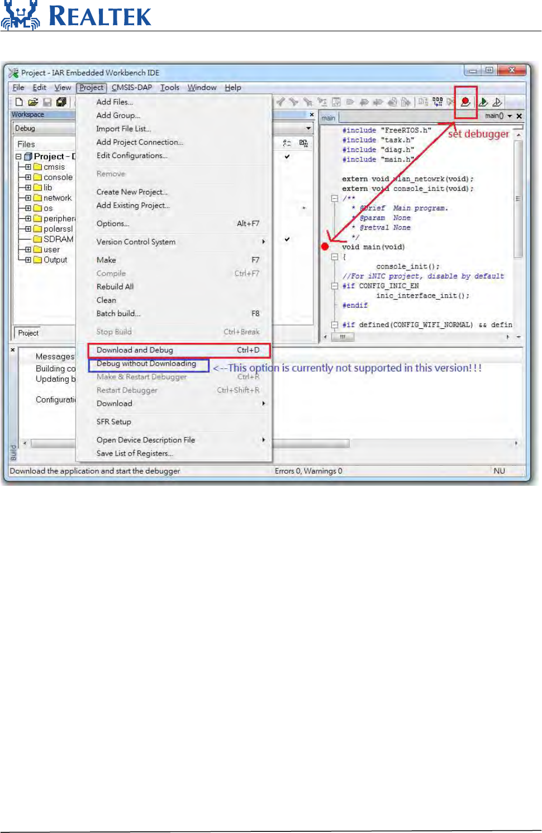Click the red breakpoint dot beside main
Image resolution: width=542 pixels, height=833 pixels.
(x=325, y=246)
